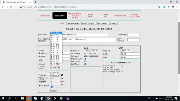Close the WH6GAK-Aliamanu385 setup tab
This screenshot has height=101, width=180.
click(31, 2)
